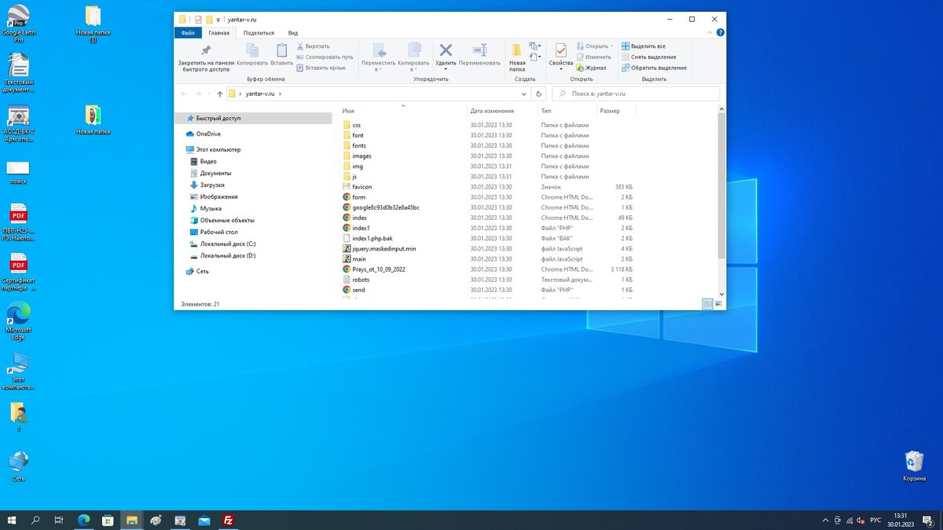Switch to the Главная ribbon tab

click(x=219, y=33)
